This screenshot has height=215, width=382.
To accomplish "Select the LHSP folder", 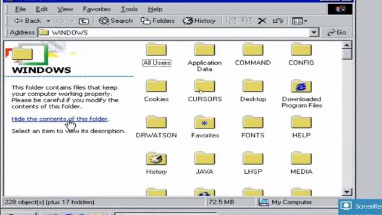I will (253, 163).
